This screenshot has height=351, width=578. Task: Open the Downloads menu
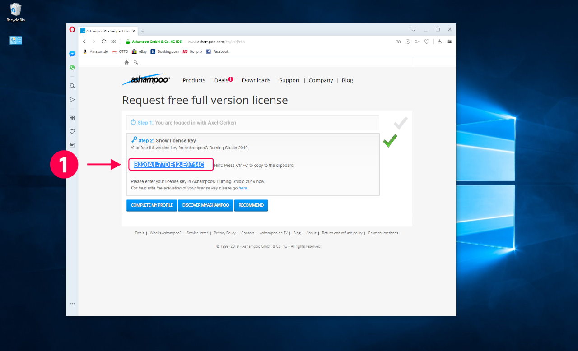[x=256, y=80]
